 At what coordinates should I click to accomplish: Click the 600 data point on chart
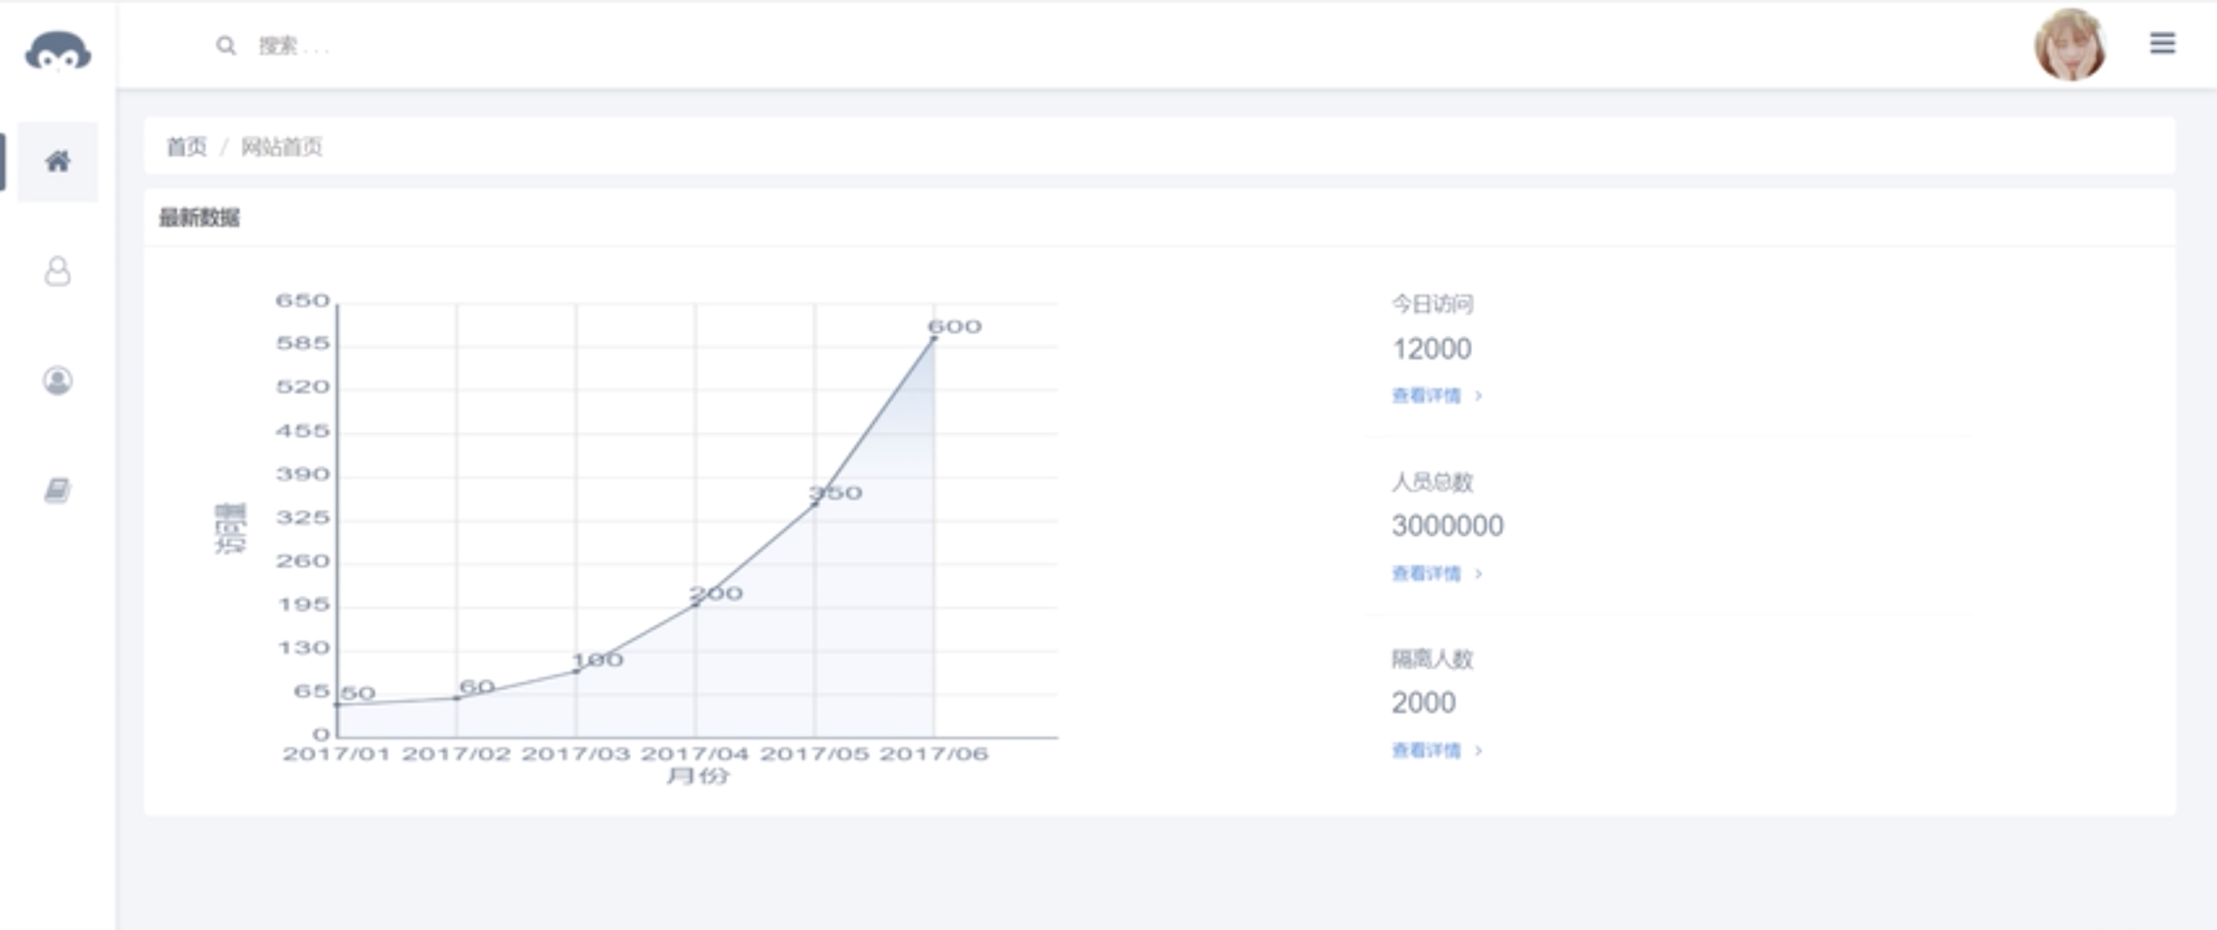tap(934, 339)
